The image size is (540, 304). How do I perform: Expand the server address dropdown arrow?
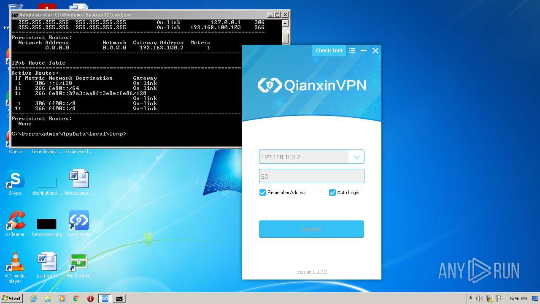tap(356, 157)
